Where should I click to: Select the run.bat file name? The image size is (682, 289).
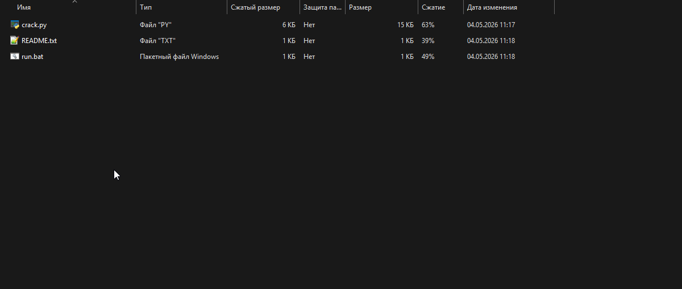32,57
